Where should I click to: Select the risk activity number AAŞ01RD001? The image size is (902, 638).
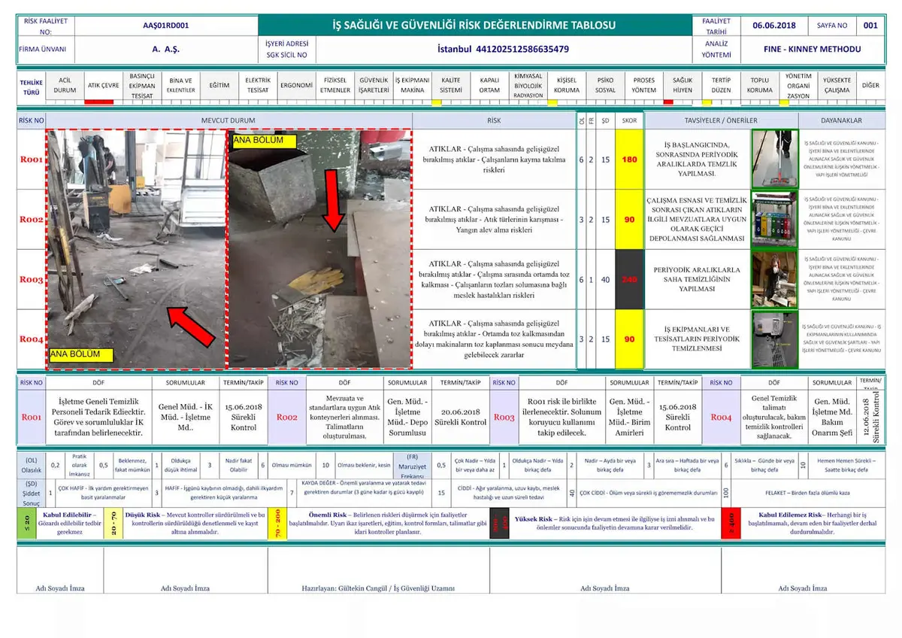165,26
